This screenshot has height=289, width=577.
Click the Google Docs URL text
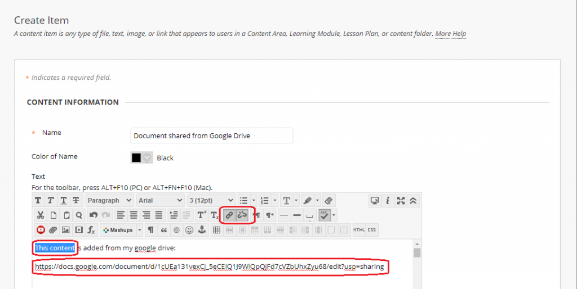(210, 267)
